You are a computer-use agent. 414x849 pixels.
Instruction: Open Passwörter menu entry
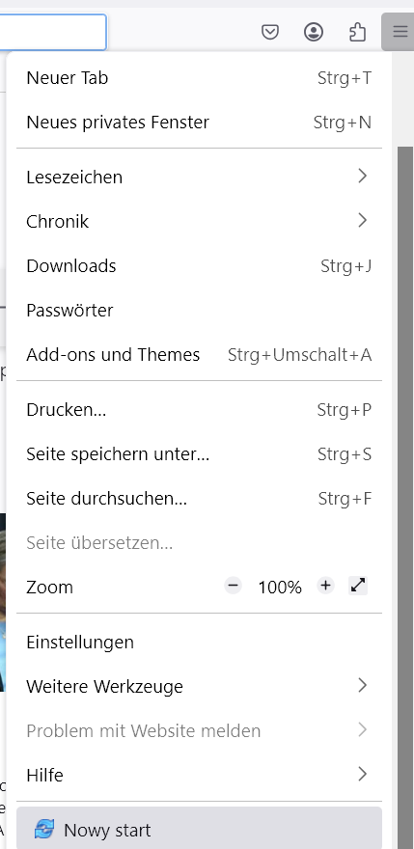[200, 311]
